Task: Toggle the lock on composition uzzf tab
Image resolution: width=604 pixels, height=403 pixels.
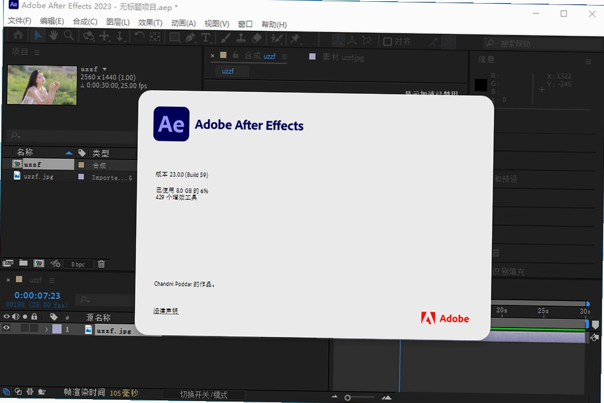Action: [236, 55]
